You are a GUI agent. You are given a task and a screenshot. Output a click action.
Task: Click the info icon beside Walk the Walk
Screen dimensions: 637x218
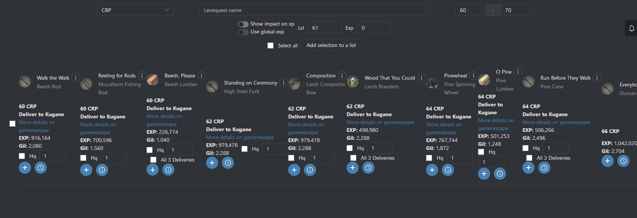click(x=75, y=77)
